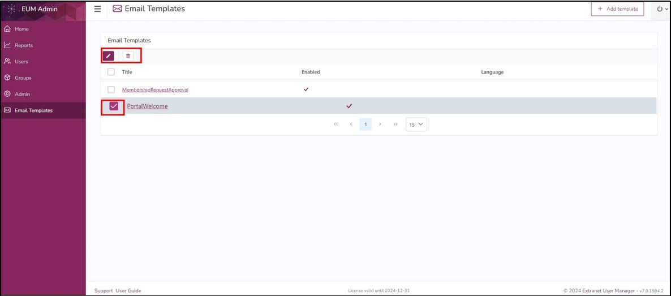The width and height of the screenshot is (671, 296).
Task: Click the enabled checkmark for MembershipRequestApproval
Action: click(x=306, y=89)
